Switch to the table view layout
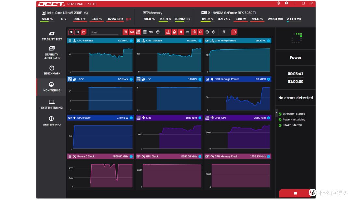Screen dimensions: 351x200 pos(77,32)
